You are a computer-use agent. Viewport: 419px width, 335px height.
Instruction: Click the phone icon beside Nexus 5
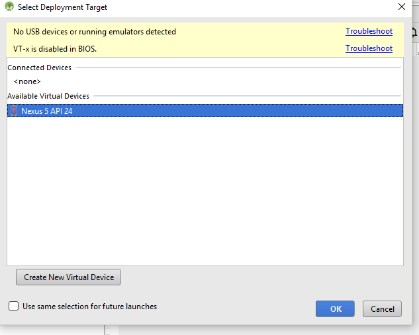point(14,111)
